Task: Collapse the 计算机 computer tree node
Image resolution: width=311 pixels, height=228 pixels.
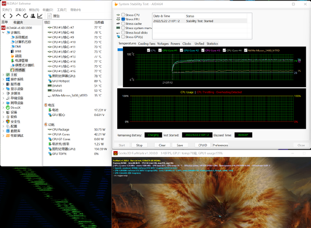Action: coord(3,32)
